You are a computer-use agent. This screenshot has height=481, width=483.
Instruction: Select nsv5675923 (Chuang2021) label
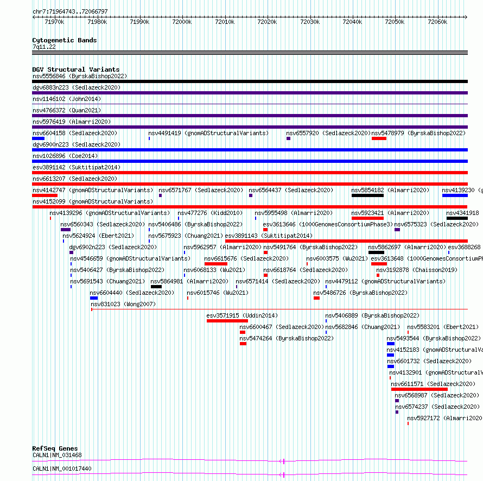click(x=186, y=236)
